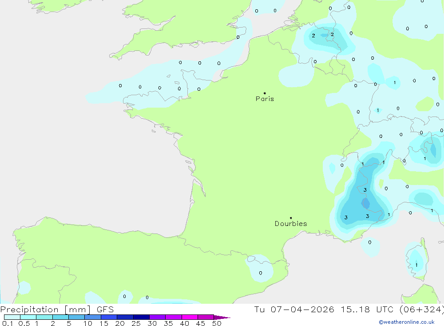Pick the 40–45 mm legend swatch

coord(190,317)
